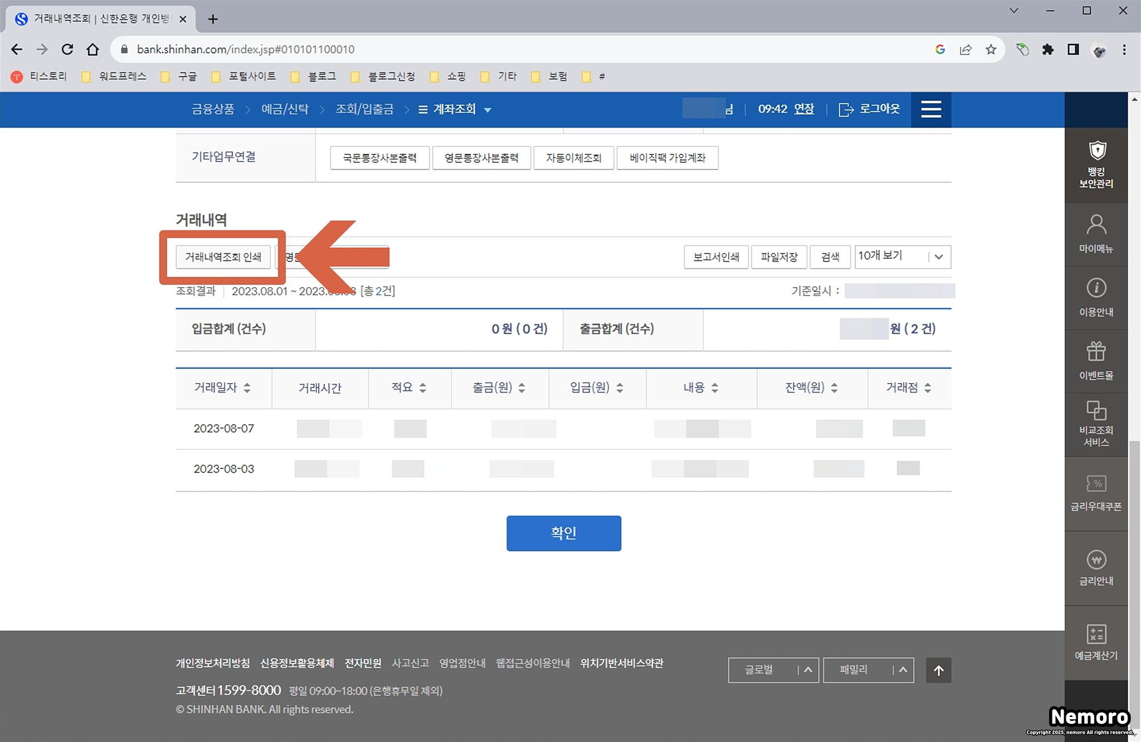1141x742 pixels.
Task: Open hamburger menu in blue header
Action: [931, 109]
